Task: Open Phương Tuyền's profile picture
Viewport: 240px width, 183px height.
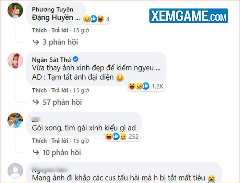Action: point(15,10)
